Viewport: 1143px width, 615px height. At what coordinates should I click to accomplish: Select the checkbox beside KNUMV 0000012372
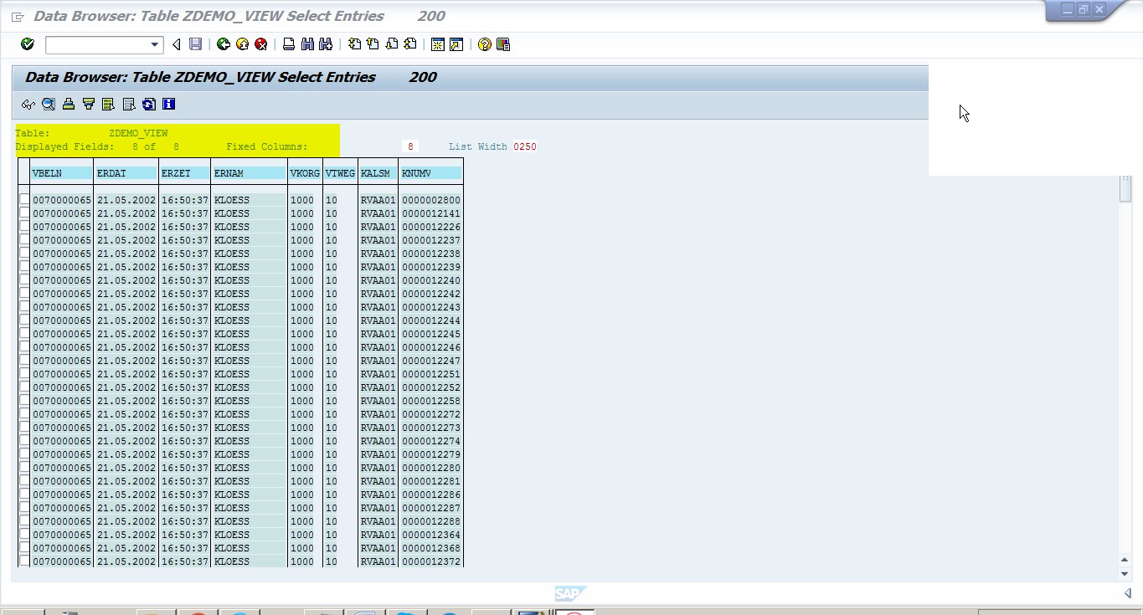point(24,561)
